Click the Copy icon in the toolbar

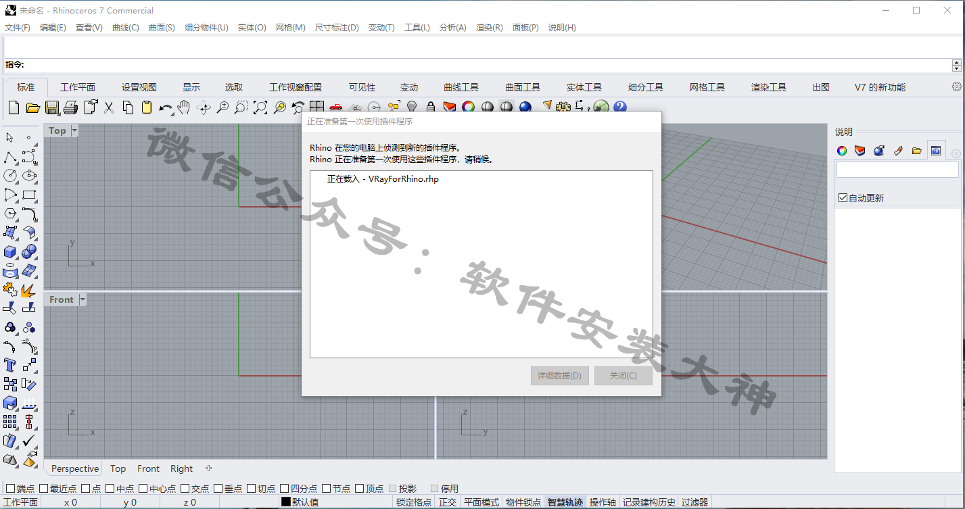point(128,107)
